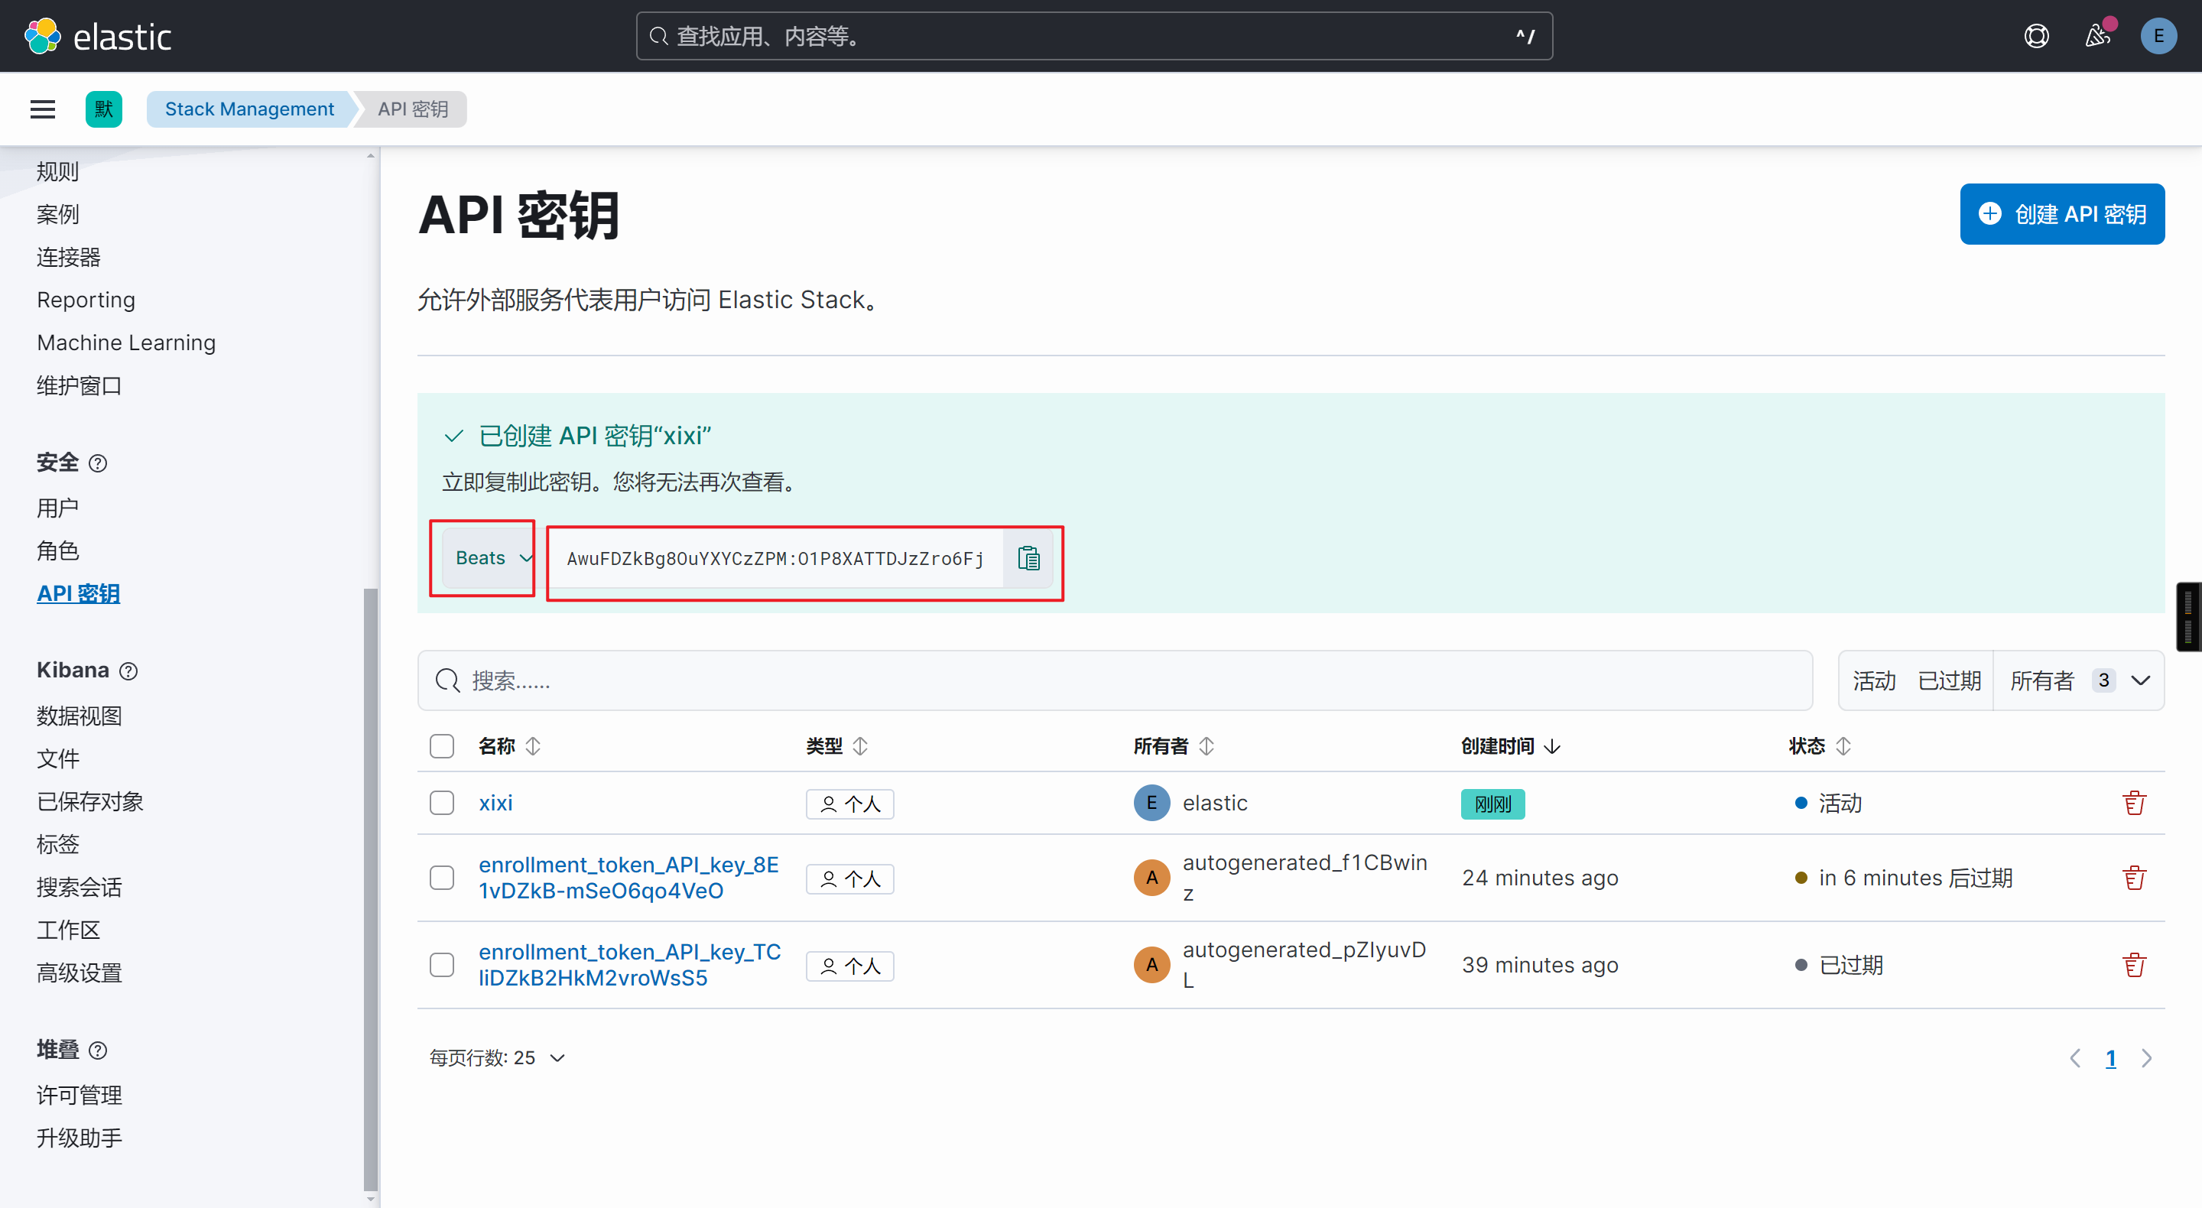The image size is (2202, 1208).
Task: Open Reporting in sidebar
Action: point(86,300)
